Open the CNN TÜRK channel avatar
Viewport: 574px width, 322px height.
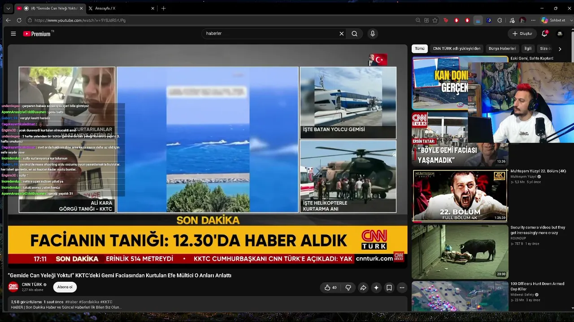(13, 287)
